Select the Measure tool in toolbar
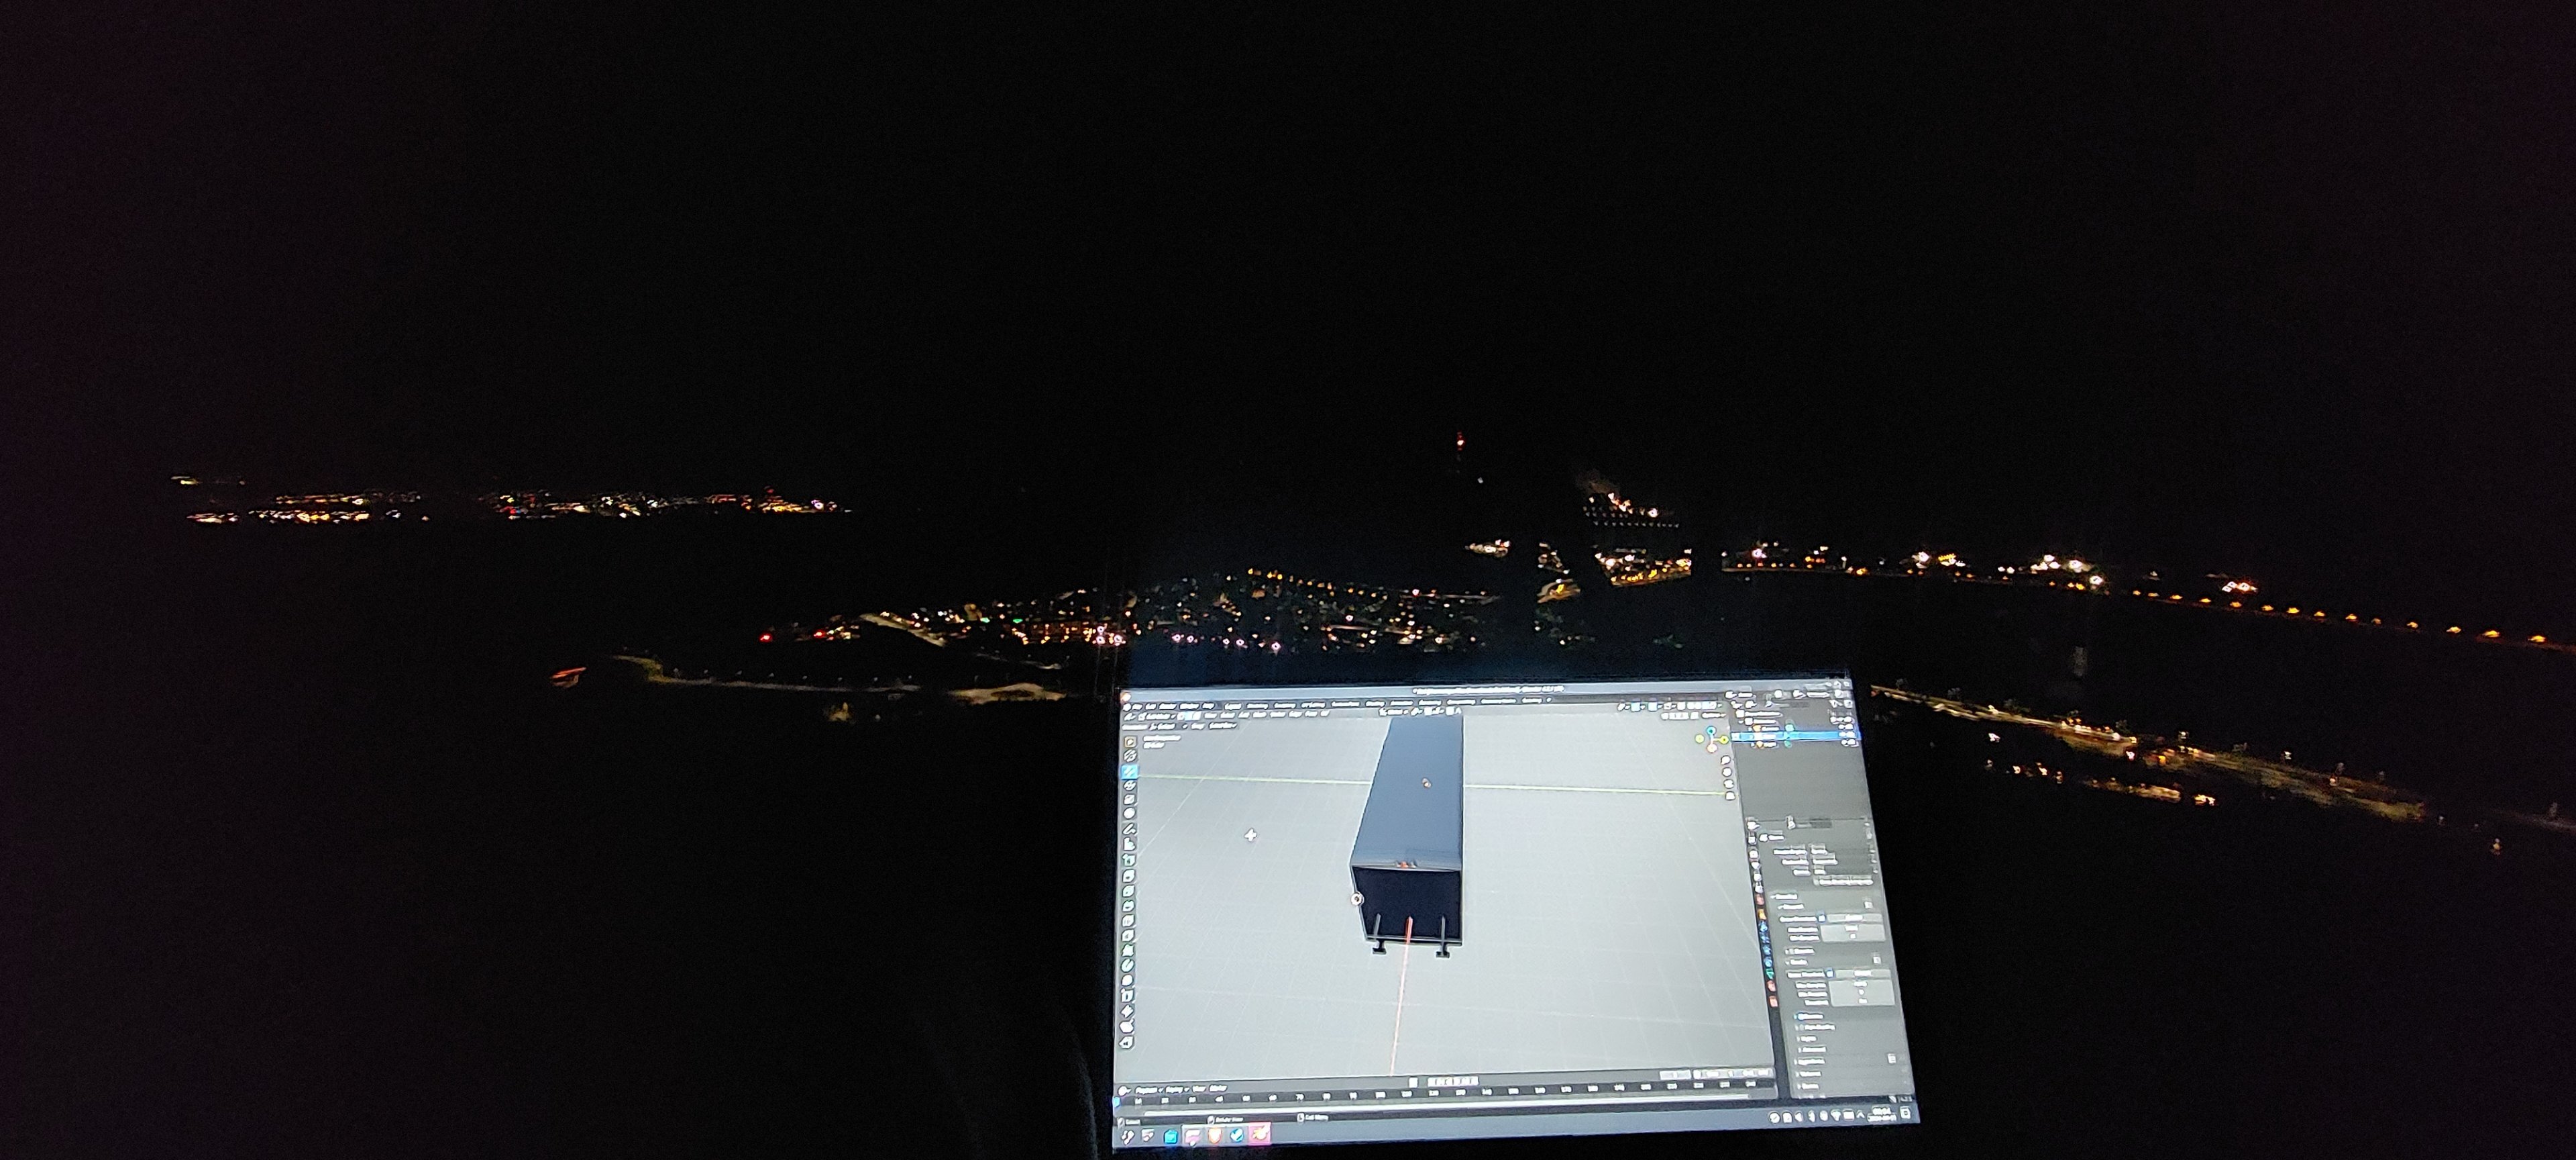The height and width of the screenshot is (1160, 2576). [x=1129, y=844]
